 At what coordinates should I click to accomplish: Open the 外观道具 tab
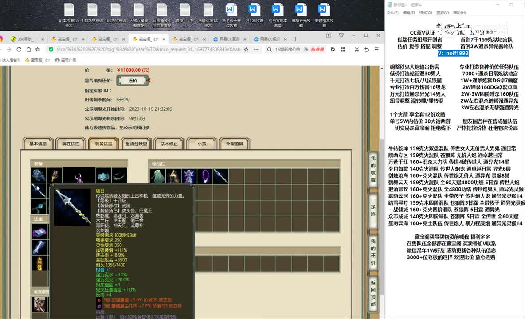tap(235, 144)
